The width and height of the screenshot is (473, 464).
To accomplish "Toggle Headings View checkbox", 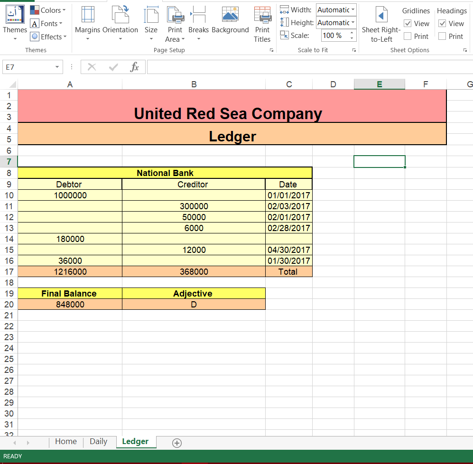I will pos(442,24).
